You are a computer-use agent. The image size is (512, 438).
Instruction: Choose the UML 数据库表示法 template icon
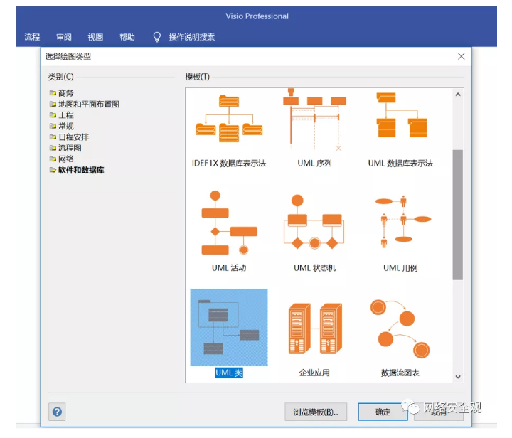click(x=402, y=115)
